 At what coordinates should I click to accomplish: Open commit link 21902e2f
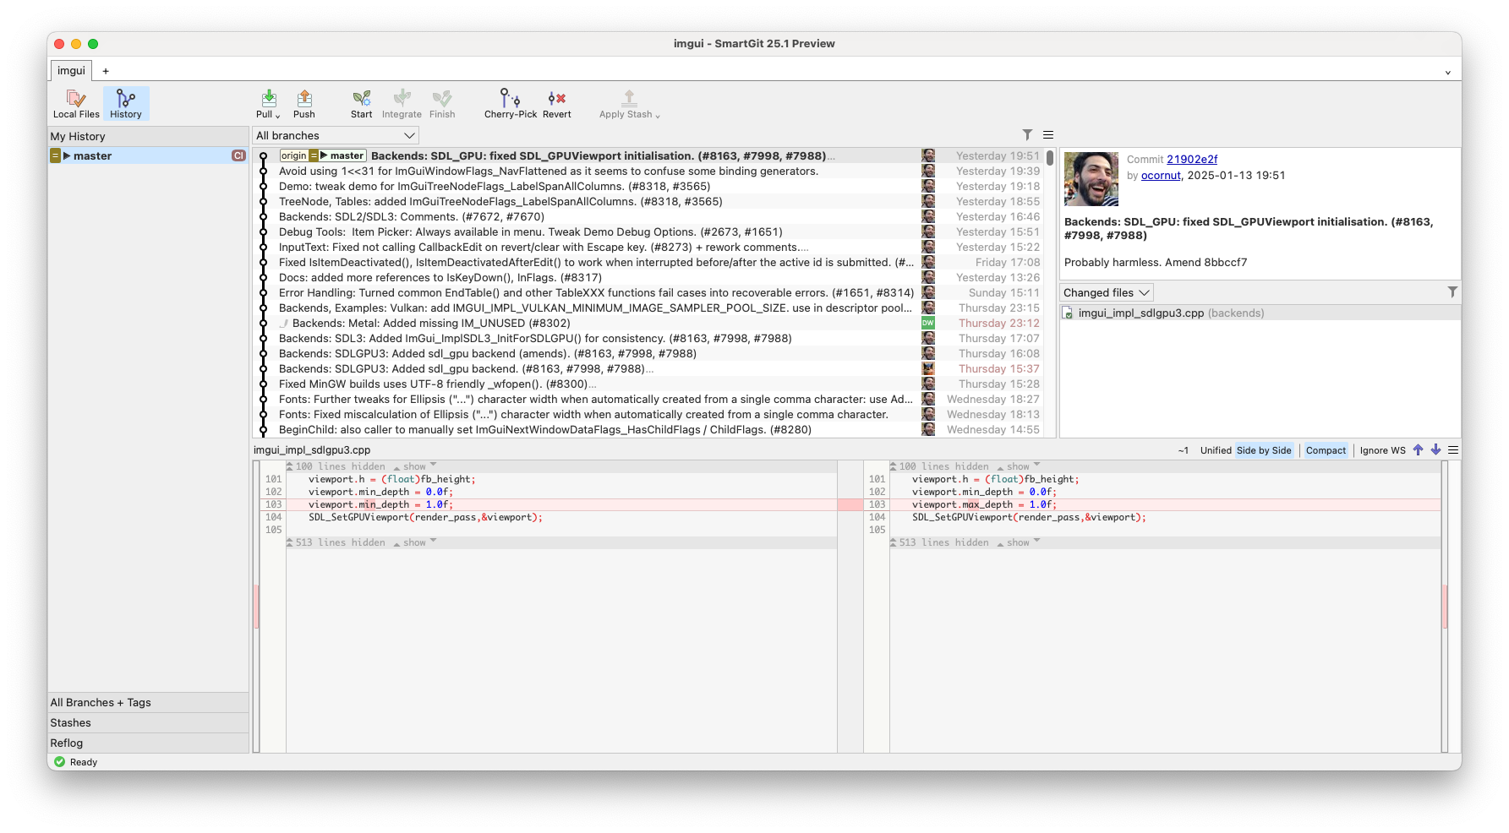coord(1191,159)
